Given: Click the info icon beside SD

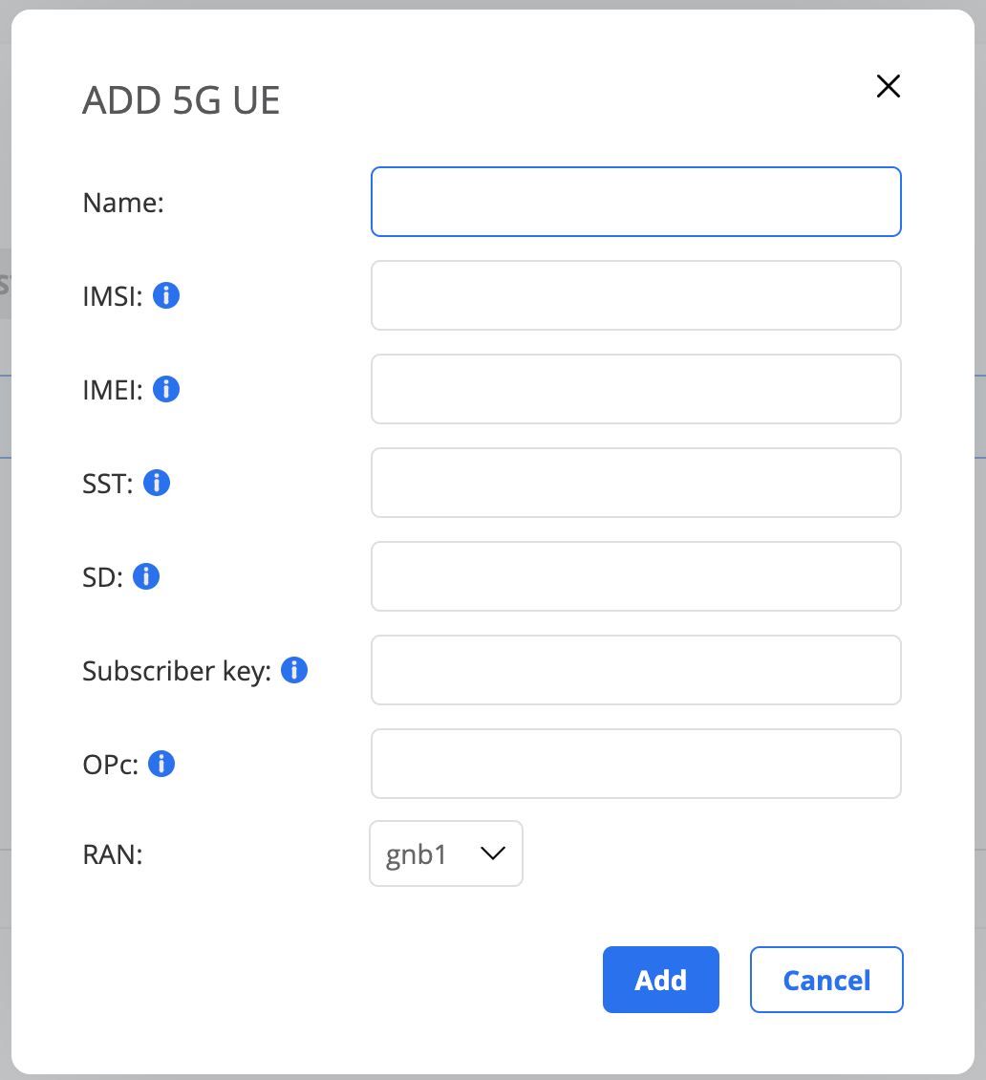Looking at the screenshot, I should [x=146, y=576].
